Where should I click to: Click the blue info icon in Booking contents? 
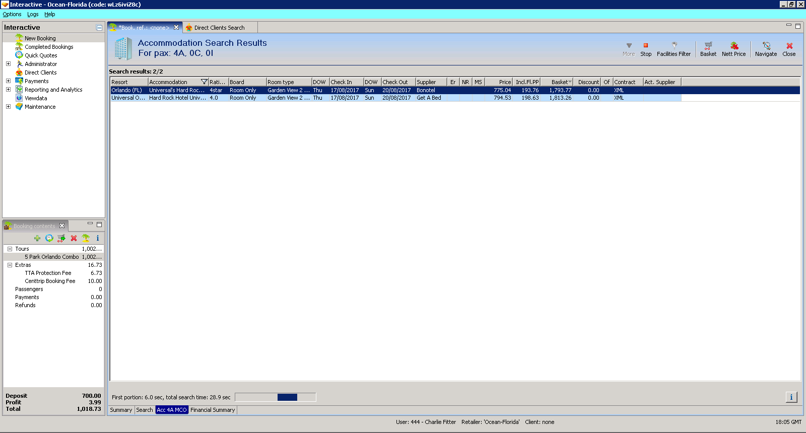(x=98, y=238)
